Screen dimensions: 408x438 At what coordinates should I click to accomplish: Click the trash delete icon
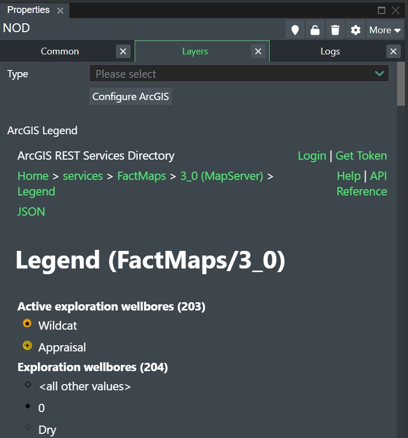335,30
